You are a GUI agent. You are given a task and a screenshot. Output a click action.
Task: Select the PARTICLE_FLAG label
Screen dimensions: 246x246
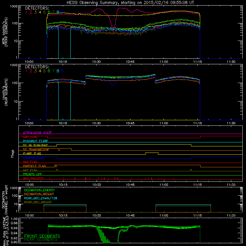(34, 166)
